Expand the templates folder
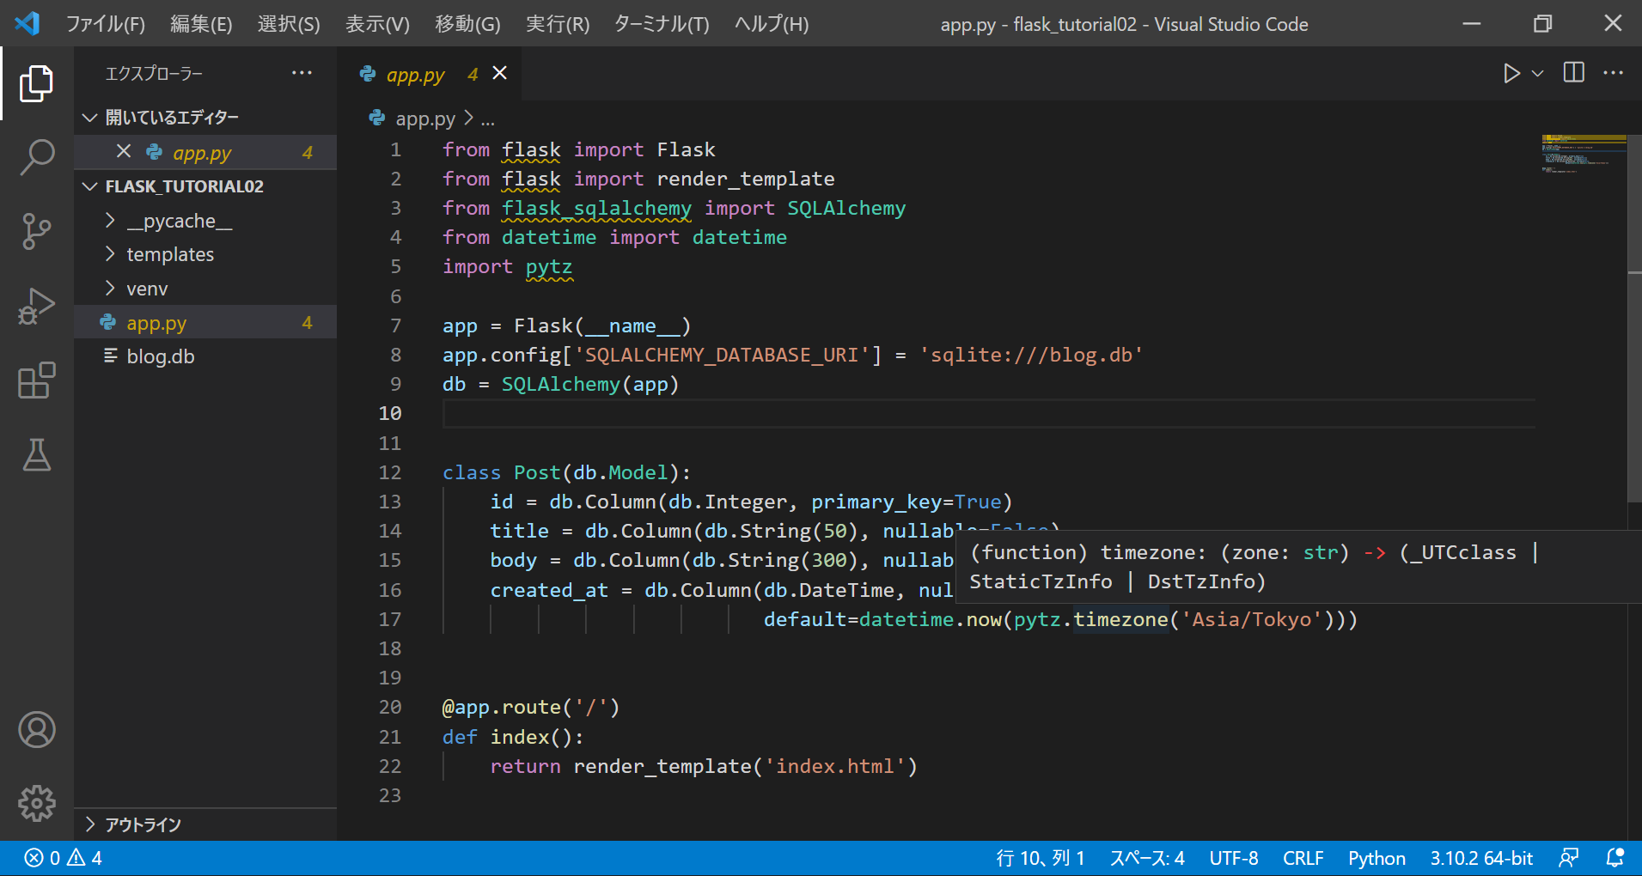This screenshot has width=1642, height=876. pyautogui.click(x=110, y=254)
